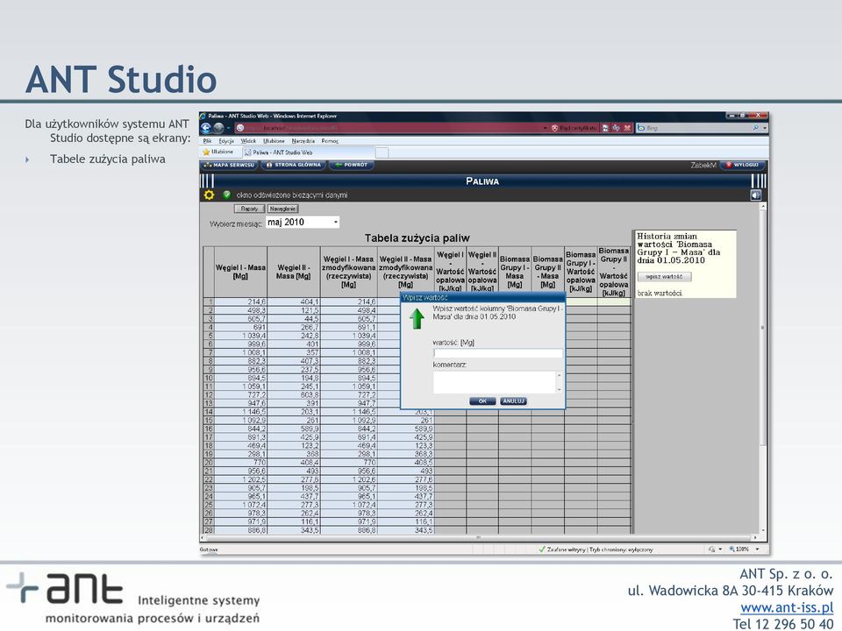Click the speaker sound icon
Image resolution: width=842 pixels, height=631 pixels.
tap(755, 195)
